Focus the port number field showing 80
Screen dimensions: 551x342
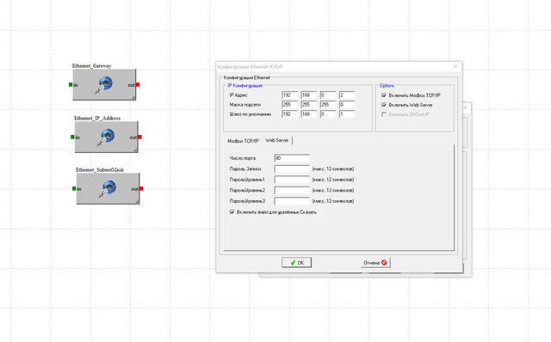(292, 158)
